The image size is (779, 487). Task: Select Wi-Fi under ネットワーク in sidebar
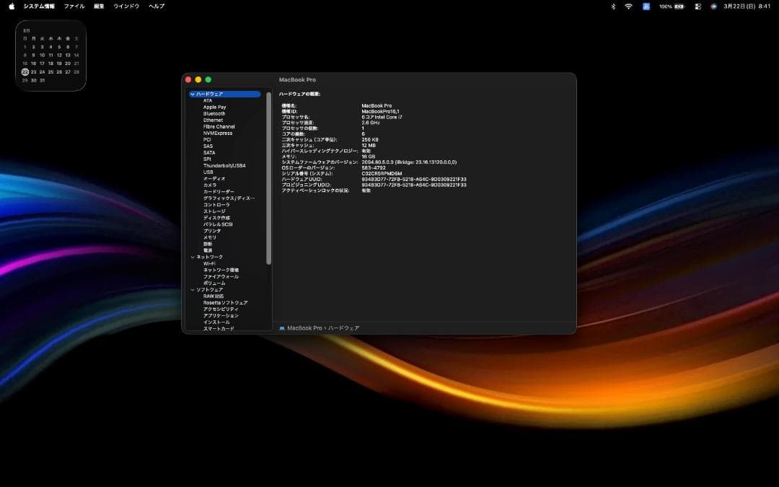tap(209, 263)
